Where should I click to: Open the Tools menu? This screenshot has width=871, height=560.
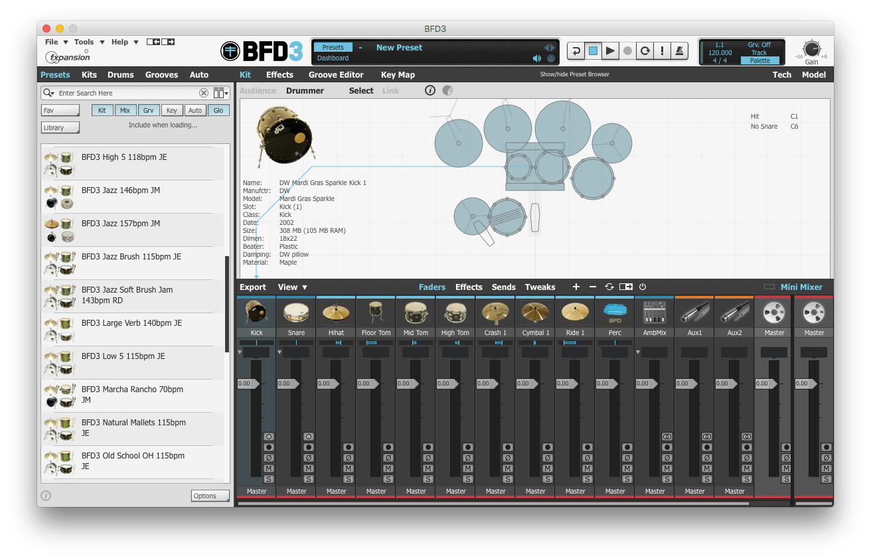[89, 42]
